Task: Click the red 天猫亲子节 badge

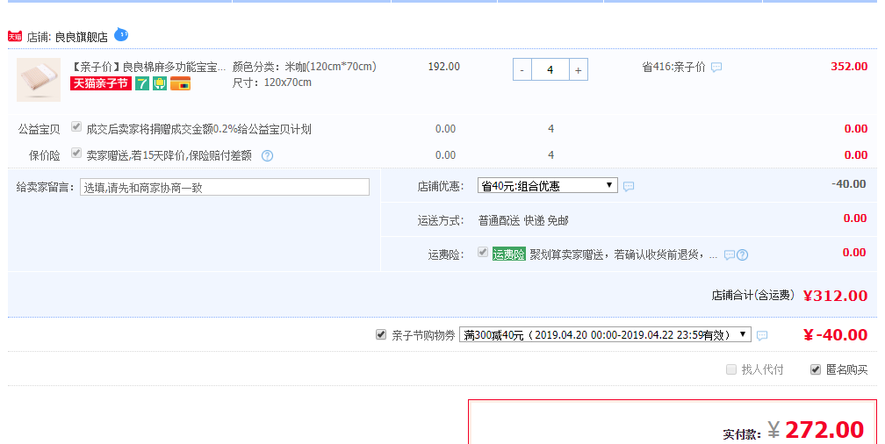Action: (x=100, y=83)
